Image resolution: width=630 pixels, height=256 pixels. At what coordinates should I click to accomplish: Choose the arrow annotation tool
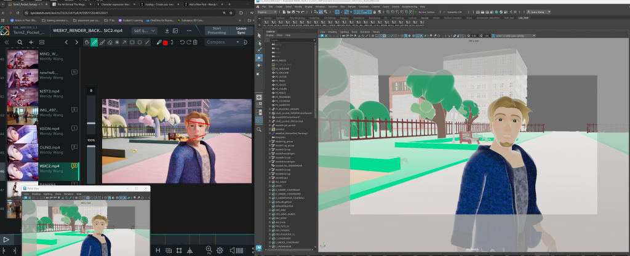click(x=124, y=42)
